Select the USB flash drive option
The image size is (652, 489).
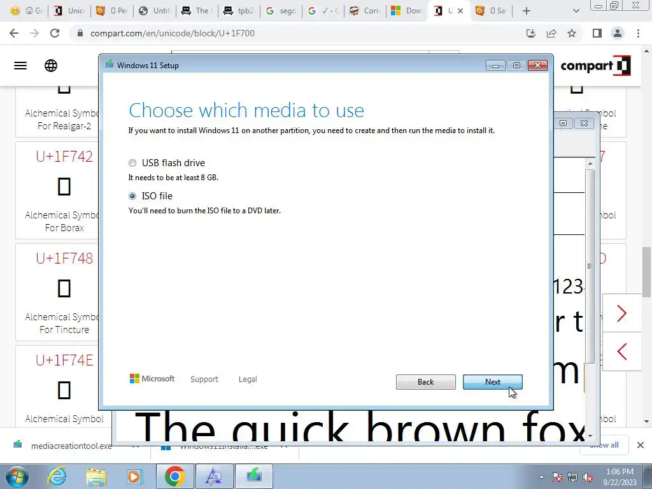coord(132,163)
